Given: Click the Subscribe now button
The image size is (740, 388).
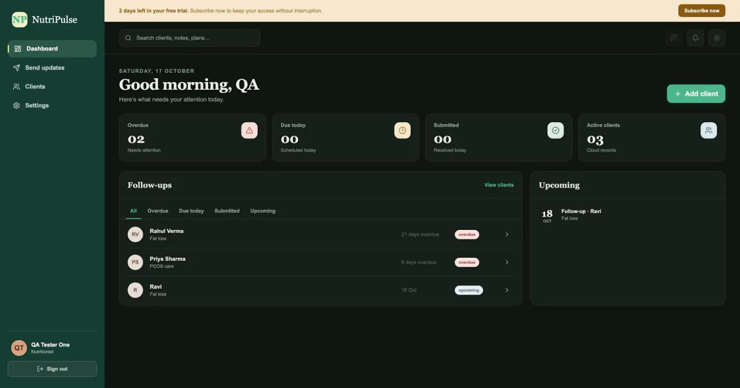Looking at the screenshot, I should (x=702, y=11).
